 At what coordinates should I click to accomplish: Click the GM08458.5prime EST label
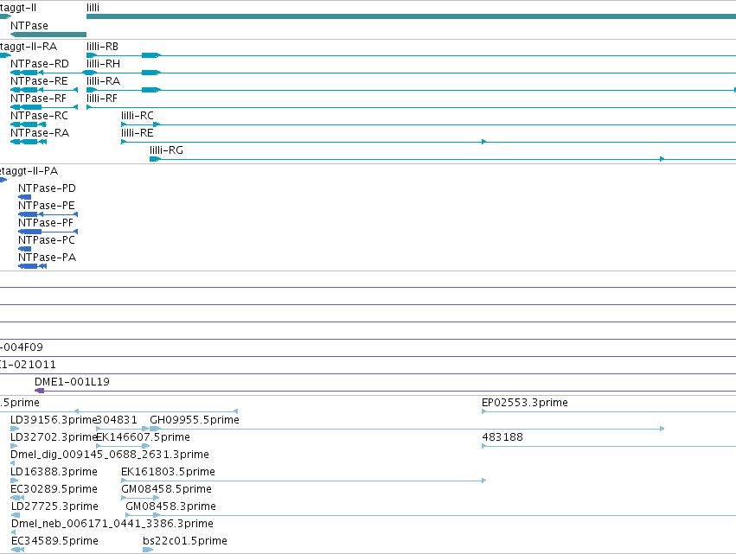click(x=166, y=489)
